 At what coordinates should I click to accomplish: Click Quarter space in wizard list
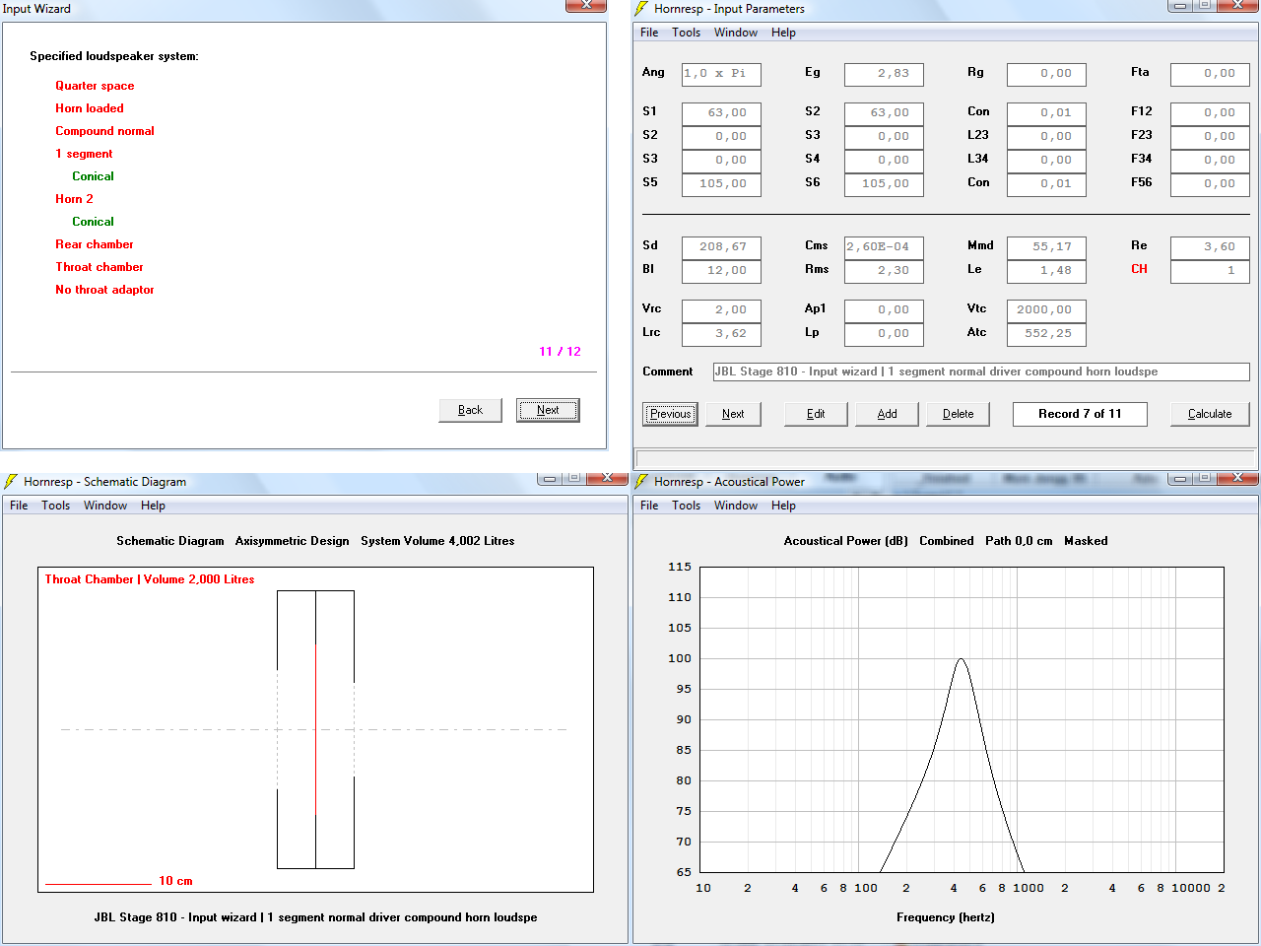click(95, 86)
